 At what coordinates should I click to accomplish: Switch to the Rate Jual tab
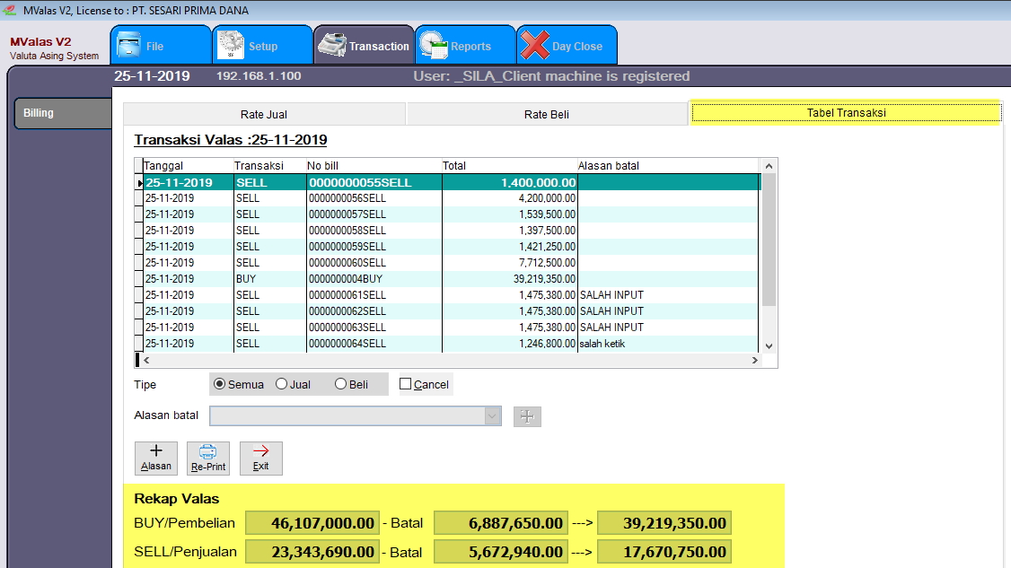tap(264, 114)
